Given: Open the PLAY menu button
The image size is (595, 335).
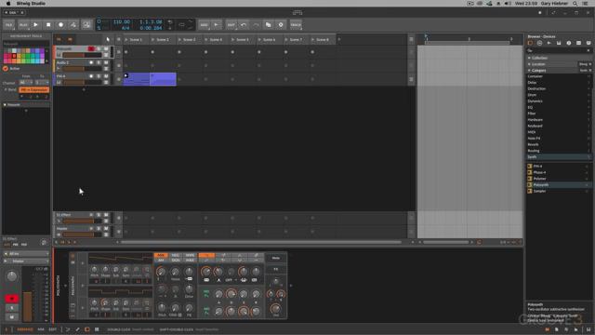Looking at the screenshot, I should pyautogui.click(x=23, y=25).
